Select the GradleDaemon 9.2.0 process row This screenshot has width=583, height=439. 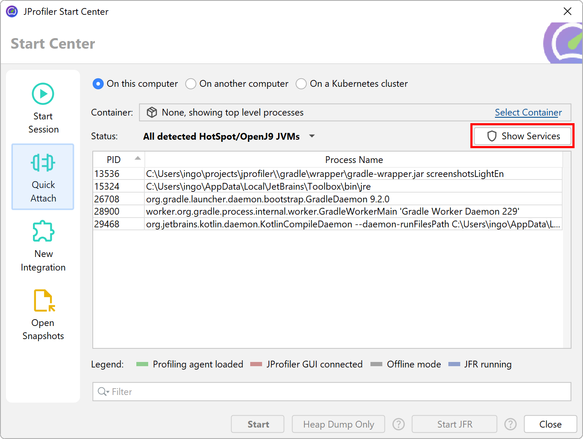[268, 199]
